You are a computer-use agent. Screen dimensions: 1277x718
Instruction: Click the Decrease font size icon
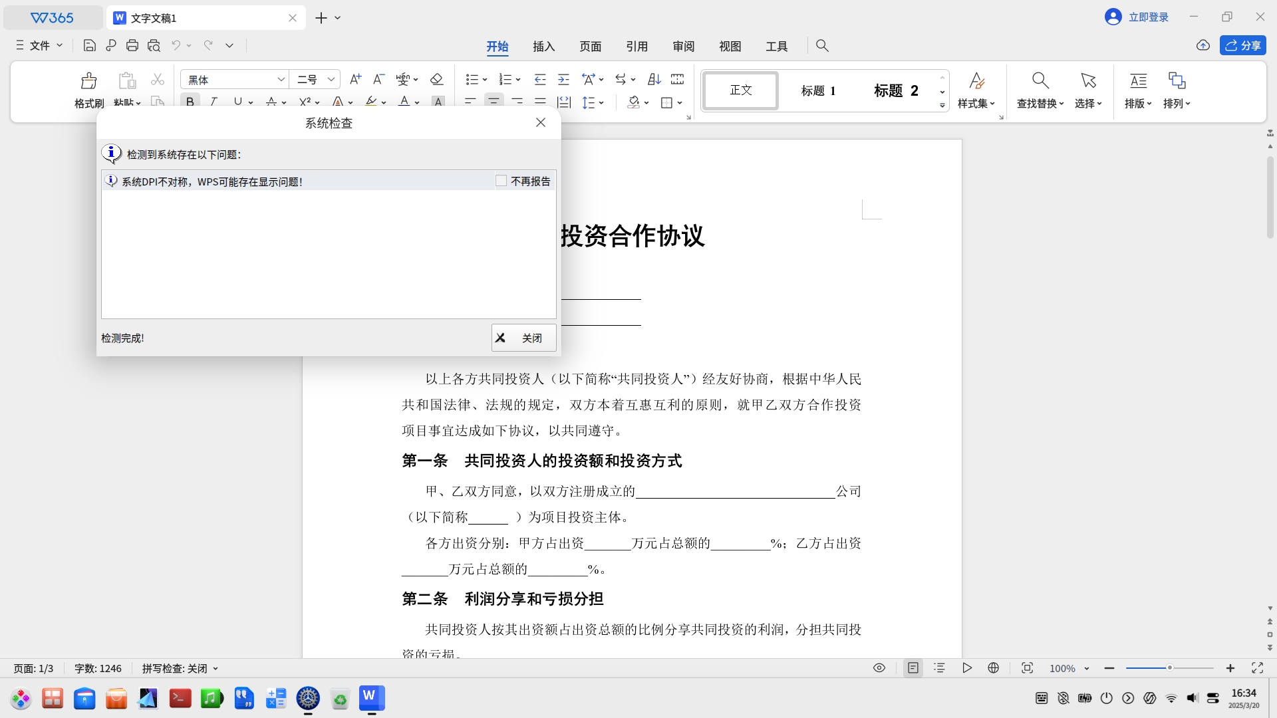coord(378,79)
